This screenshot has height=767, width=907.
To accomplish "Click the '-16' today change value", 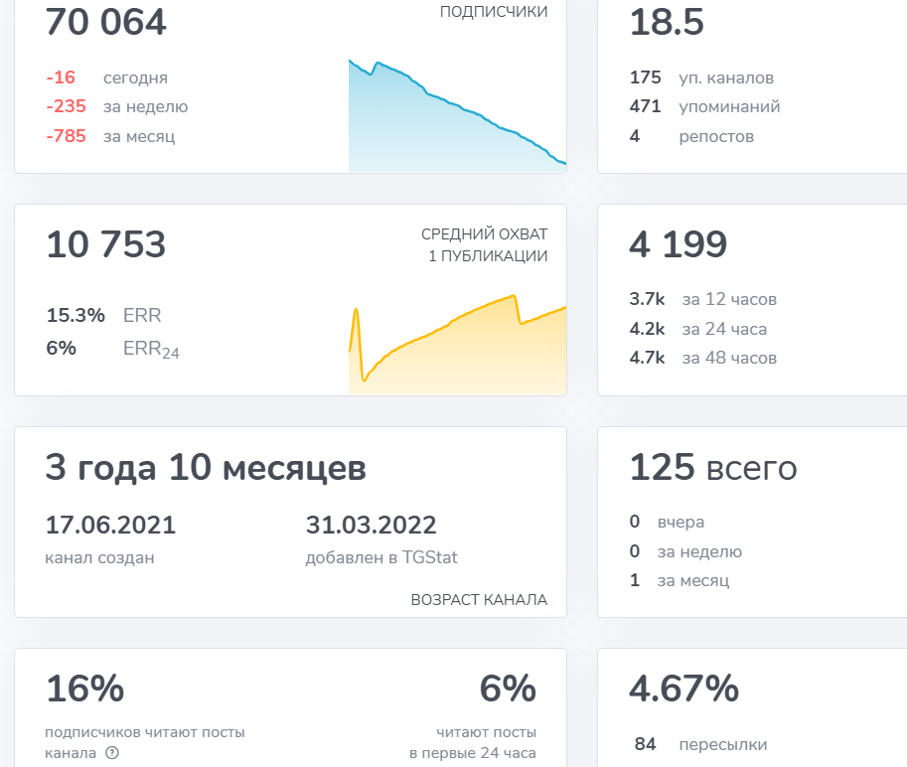I will pyautogui.click(x=61, y=77).
